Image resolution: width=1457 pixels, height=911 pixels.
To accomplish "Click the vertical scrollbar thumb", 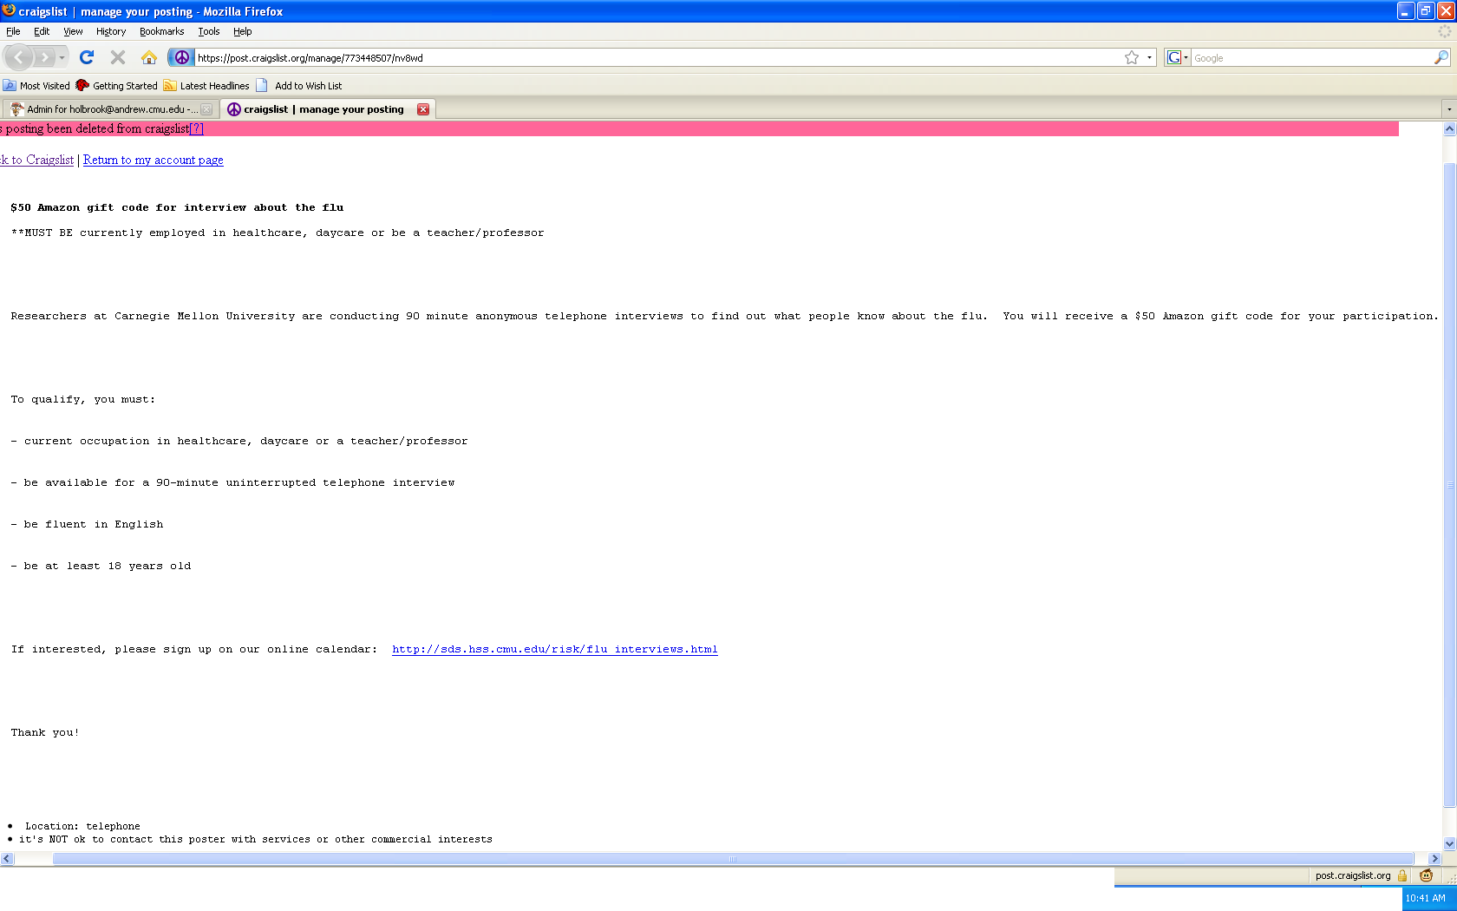I will tap(1449, 485).
